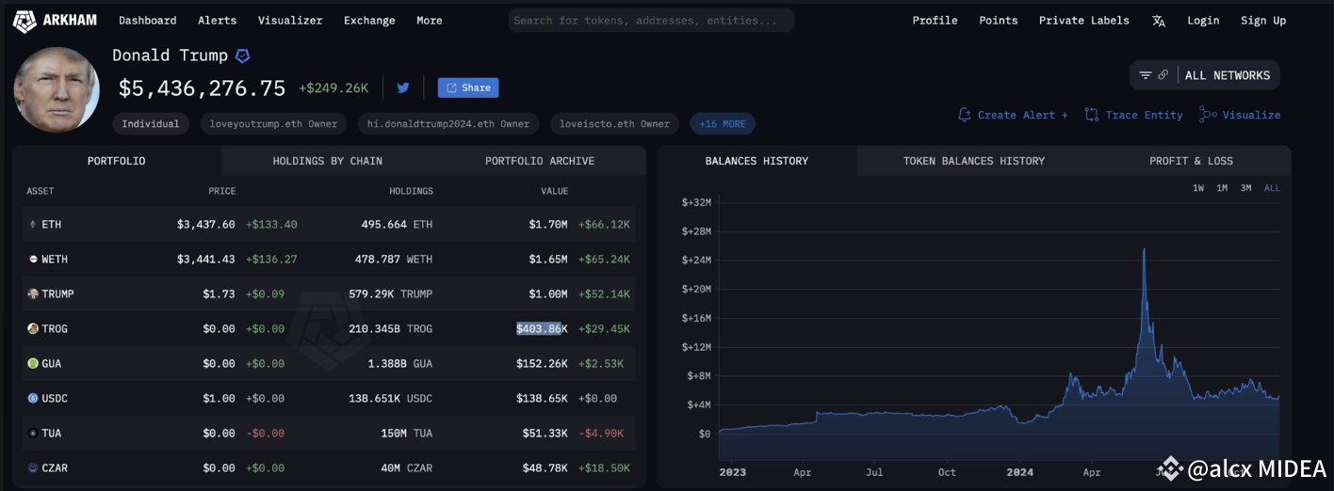The height and width of the screenshot is (491, 1334).
Task: Set chart range to 1M
Action: click(1222, 188)
